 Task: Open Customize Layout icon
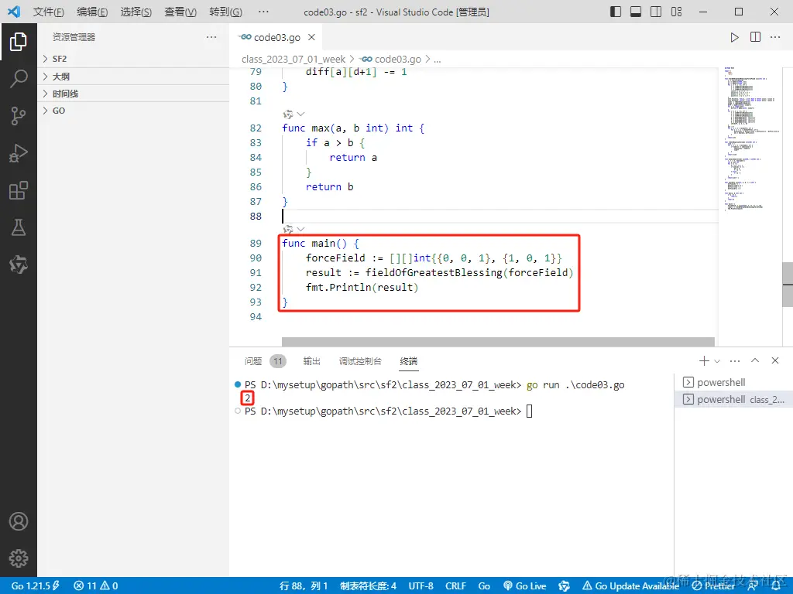(x=676, y=12)
